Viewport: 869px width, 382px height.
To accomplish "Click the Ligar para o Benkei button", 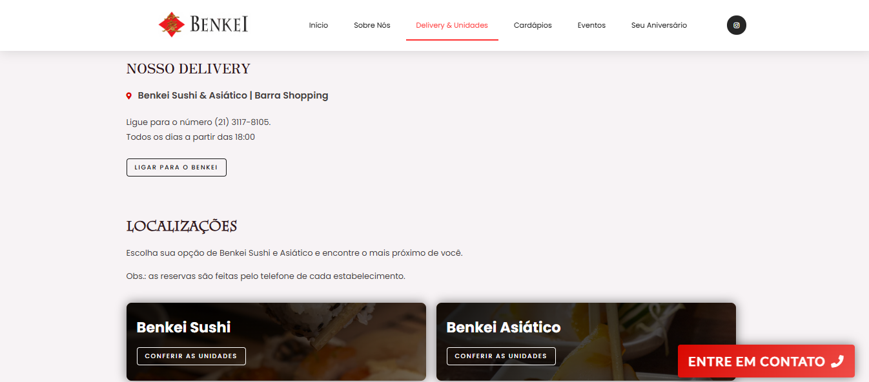I will click(176, 167).
